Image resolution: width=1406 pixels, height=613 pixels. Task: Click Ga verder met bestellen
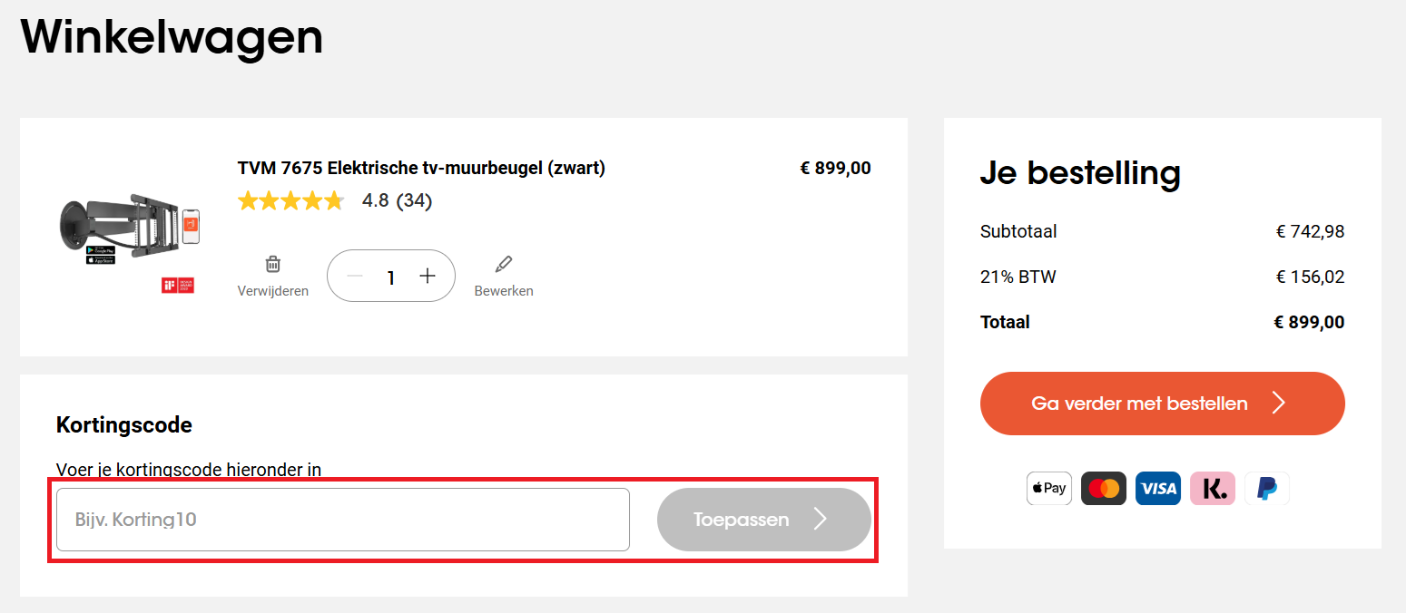pyautogui.click(x=1163, y=403)
